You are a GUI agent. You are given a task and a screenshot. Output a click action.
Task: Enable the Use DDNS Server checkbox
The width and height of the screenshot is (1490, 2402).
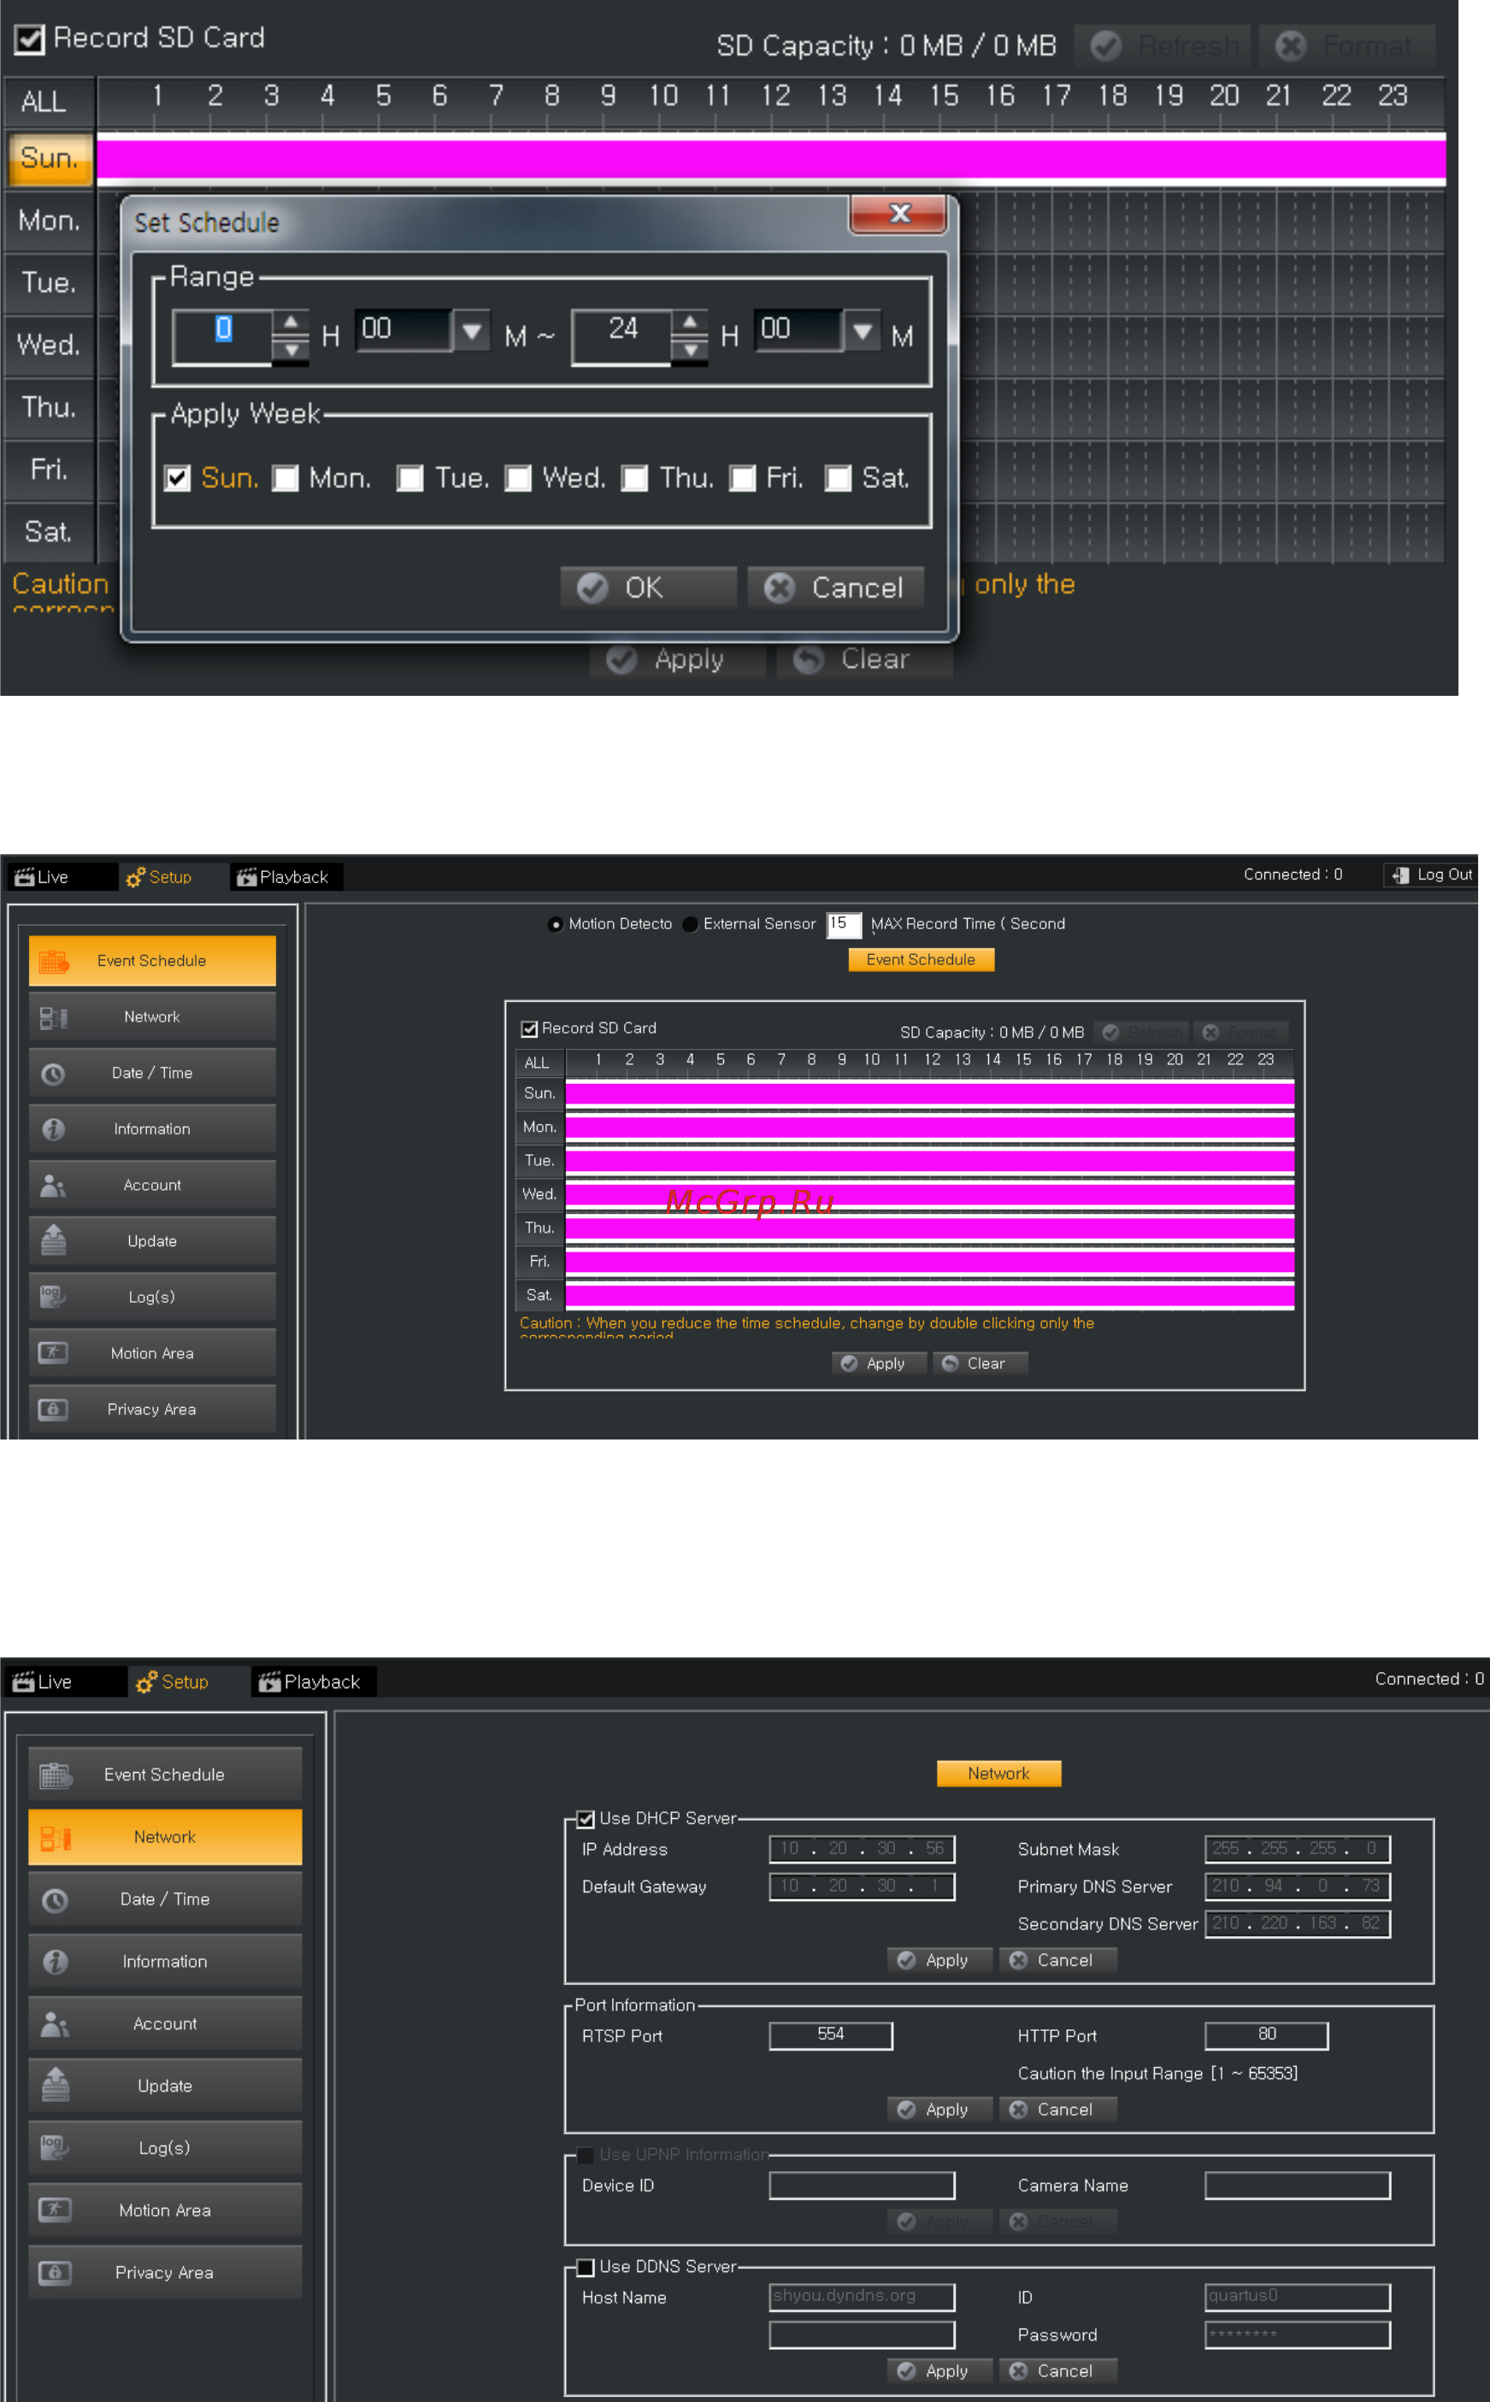pos(586,2267)
